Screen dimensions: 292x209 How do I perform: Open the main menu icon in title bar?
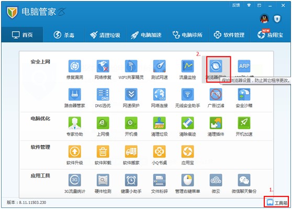[259, 5]
